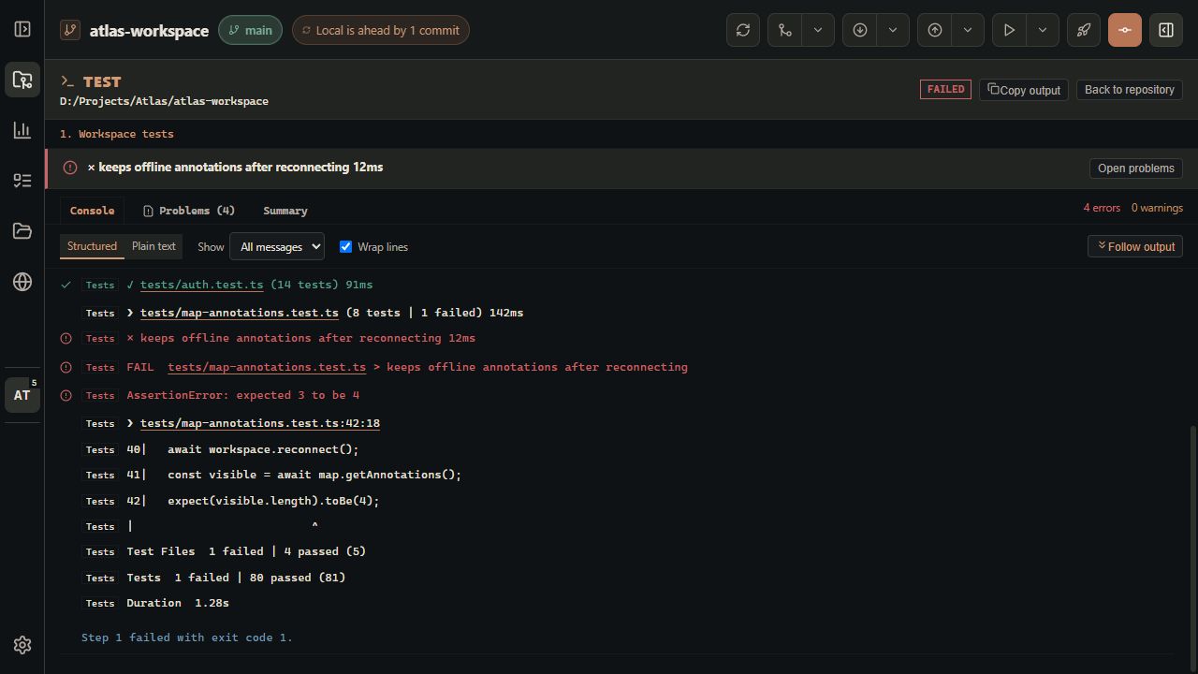
Task: Open settings gear in sidebar
Action: click(x=22, y=645)
